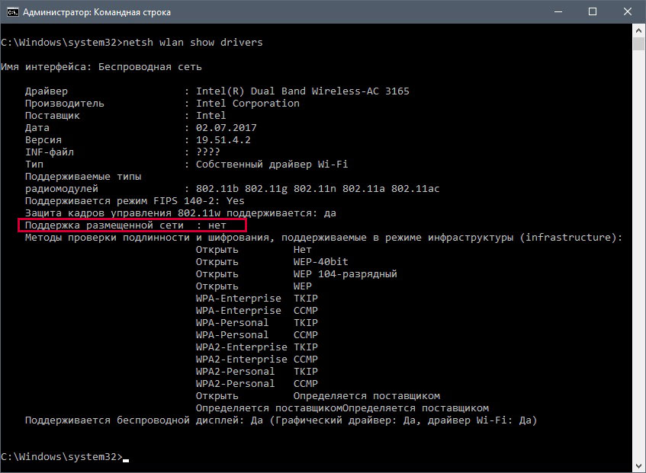The height and width of the screenshot is (473, 646).
Task: Click the vertical scrollbar thumb
Action: click(x=639, y=44)
